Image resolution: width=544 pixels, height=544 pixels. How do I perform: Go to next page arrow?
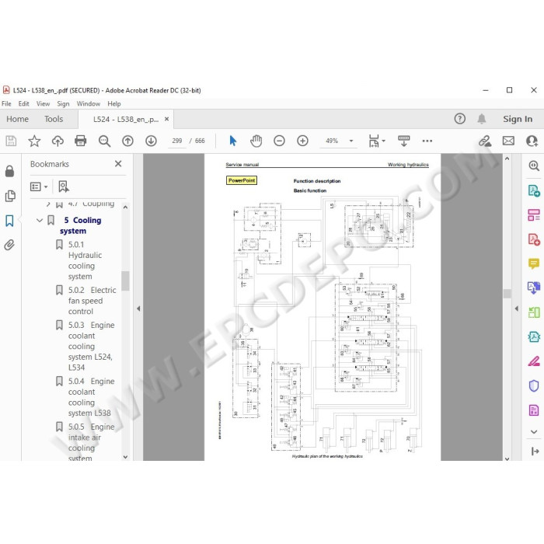click(x=151, y=141)
